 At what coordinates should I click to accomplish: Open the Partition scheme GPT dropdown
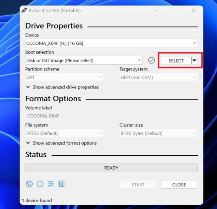64,77
